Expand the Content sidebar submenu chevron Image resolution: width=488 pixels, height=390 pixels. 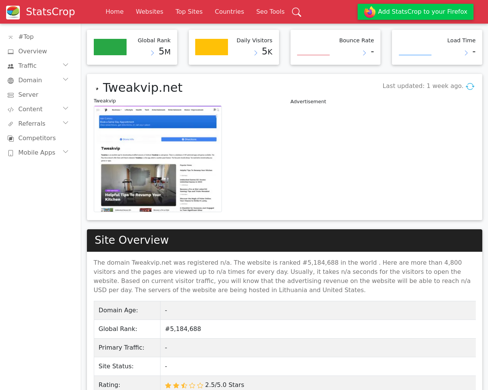click(x=66, y=109)
